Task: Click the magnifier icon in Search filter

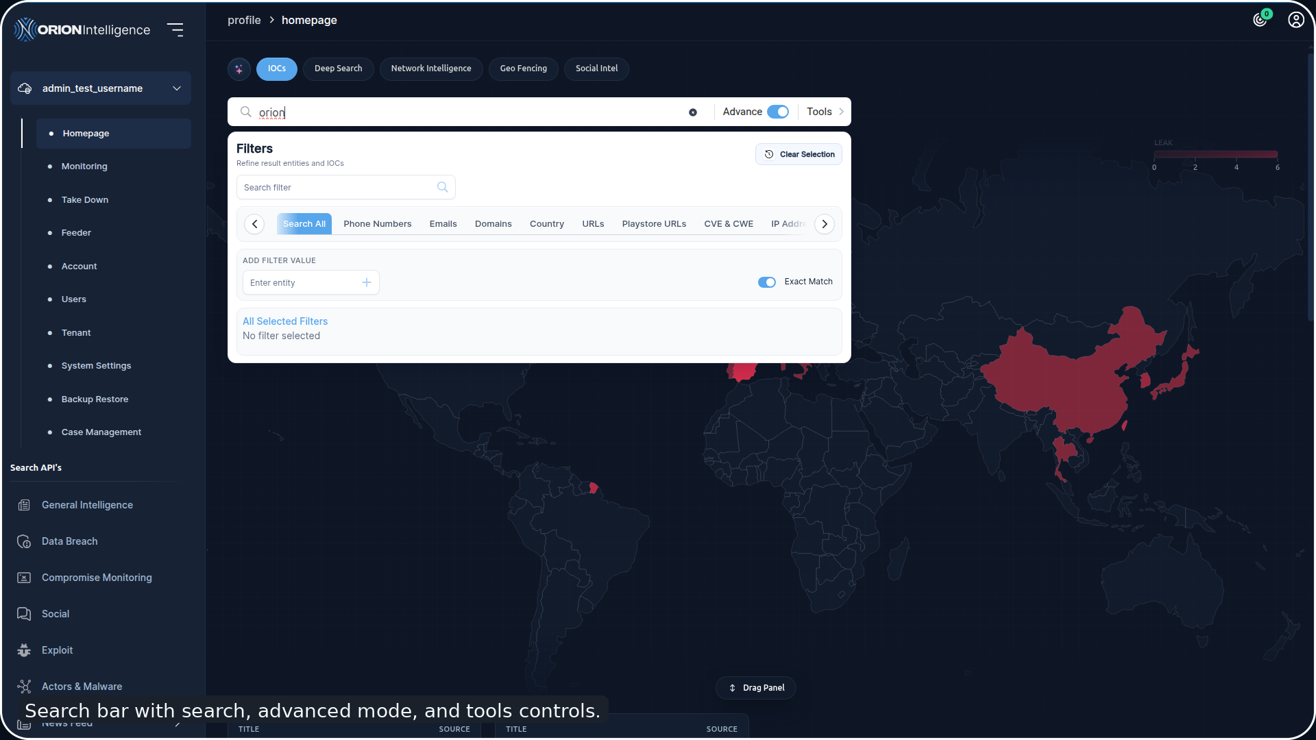Action: 443,187
